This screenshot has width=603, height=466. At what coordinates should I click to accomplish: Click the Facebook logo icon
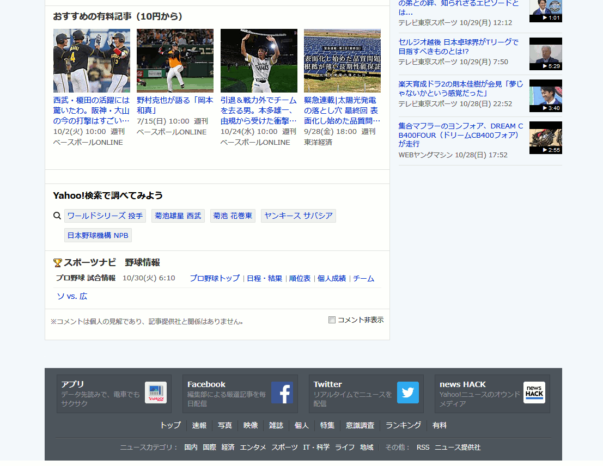pyautogui.click(x=282, y=393)
